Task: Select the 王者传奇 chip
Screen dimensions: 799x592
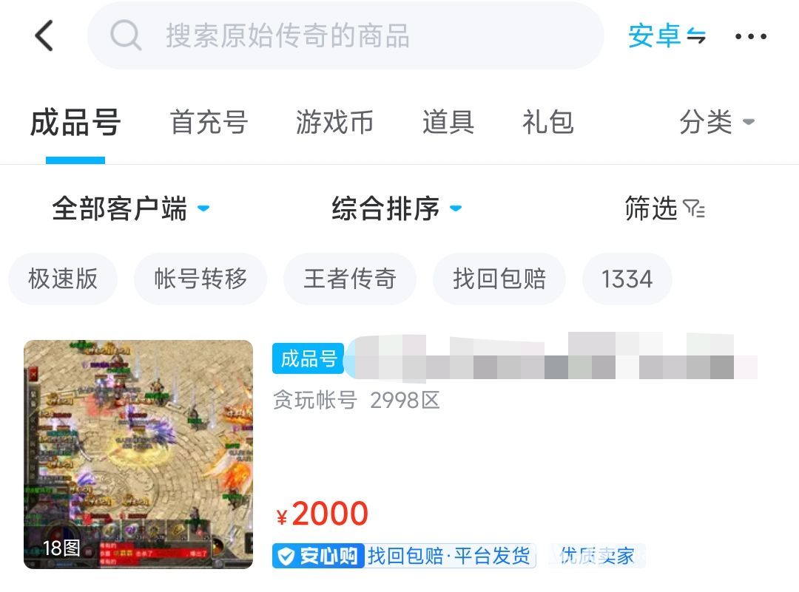Action: pos(349,279)
